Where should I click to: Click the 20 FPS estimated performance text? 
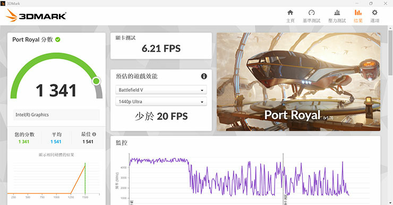click(x=172, y=116)
